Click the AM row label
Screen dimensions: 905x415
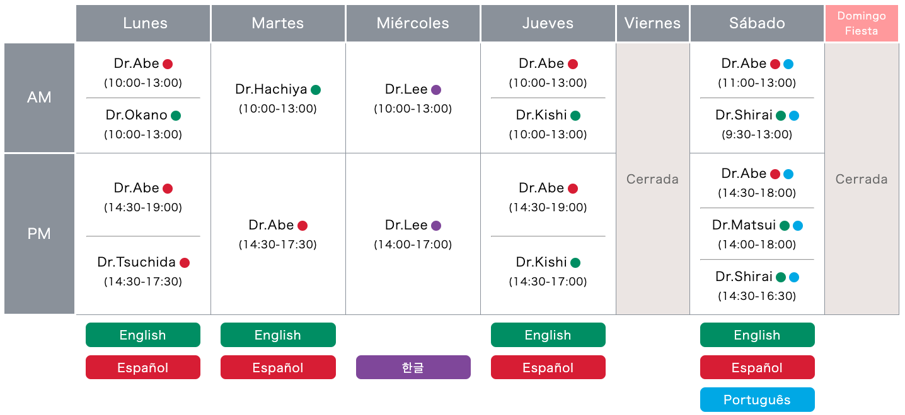(x=39, y=97)
